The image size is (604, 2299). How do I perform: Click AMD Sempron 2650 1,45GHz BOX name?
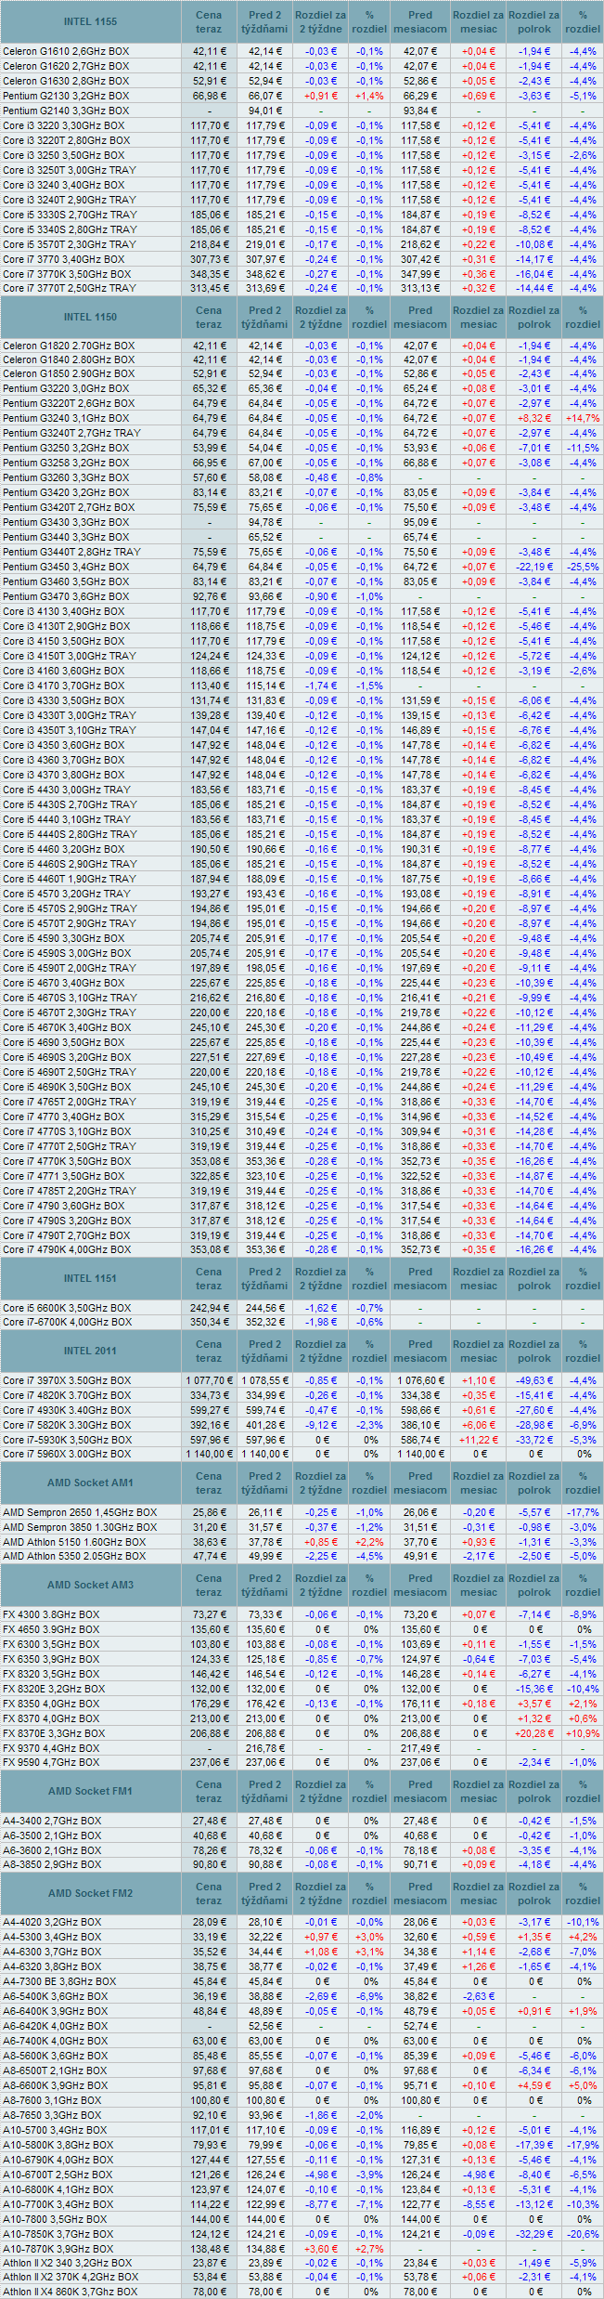[x=80, y=1512]
